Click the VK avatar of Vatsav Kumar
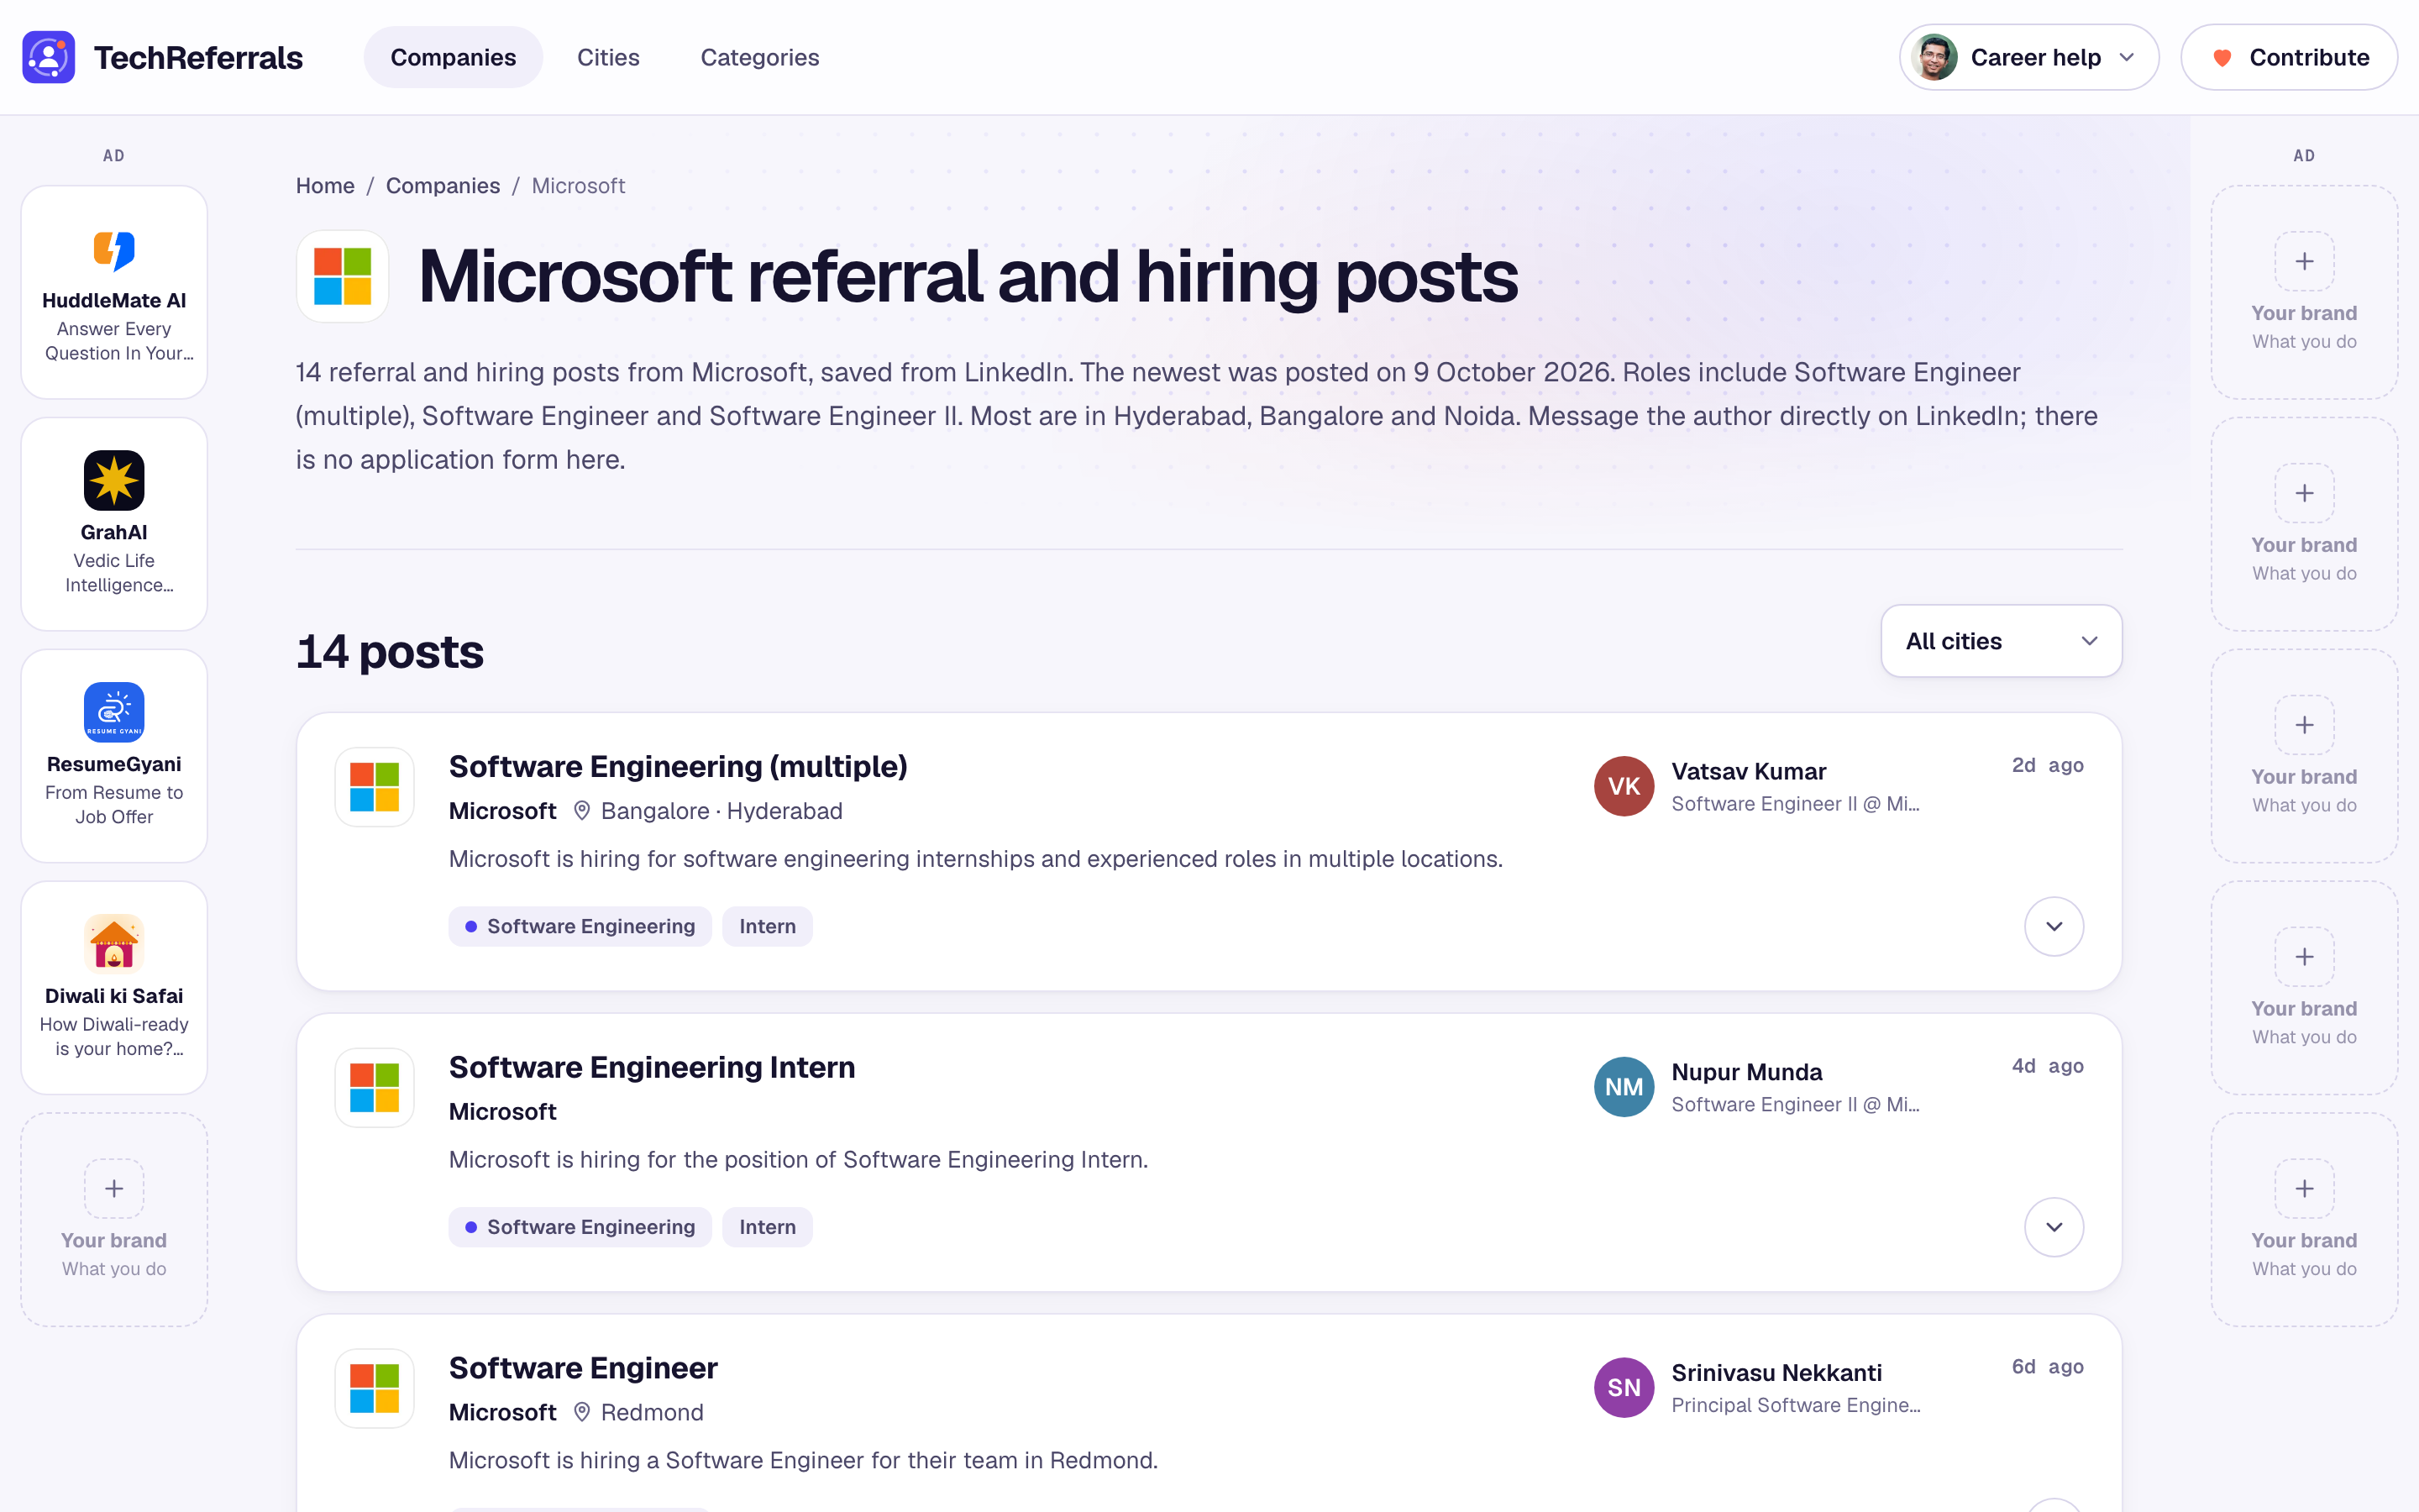Screen dimensions: 2419x1512 pyautogui.click(x=1624, y=786)
